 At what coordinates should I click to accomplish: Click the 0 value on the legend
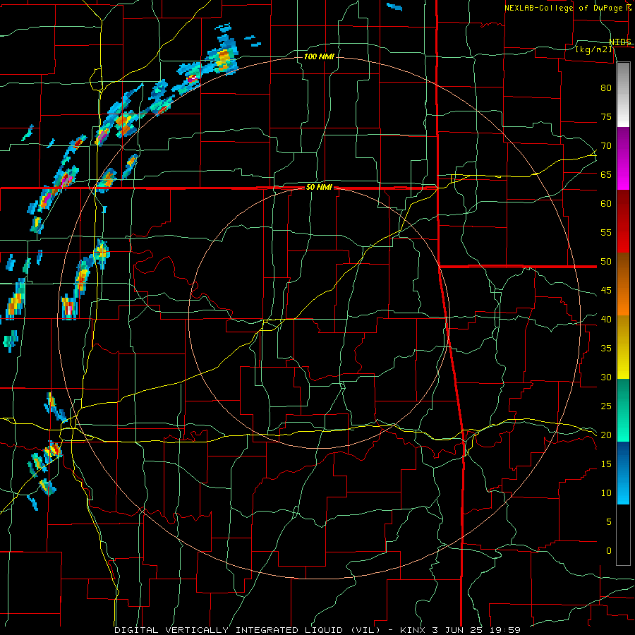(609, 551)
